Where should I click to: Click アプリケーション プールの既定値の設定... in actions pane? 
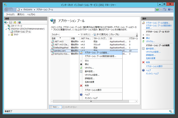[x=159, y=27]
